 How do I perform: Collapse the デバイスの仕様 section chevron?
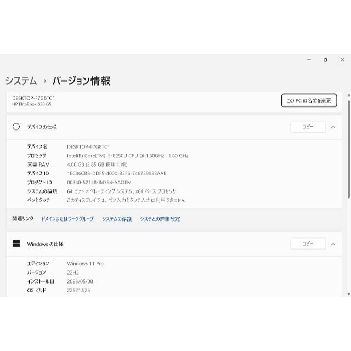click(x=333, y=127)
